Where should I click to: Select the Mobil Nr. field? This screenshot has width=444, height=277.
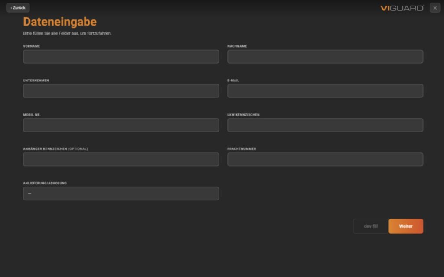pos(121,125)
